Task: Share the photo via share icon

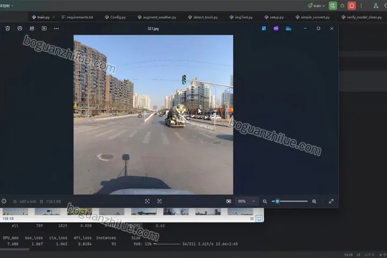Action: [32, 28]
